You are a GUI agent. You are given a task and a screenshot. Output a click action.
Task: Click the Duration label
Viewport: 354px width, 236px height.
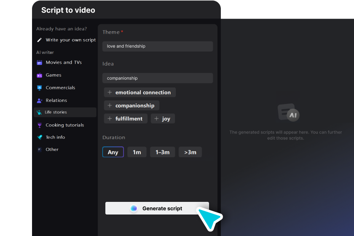[113, 137]
